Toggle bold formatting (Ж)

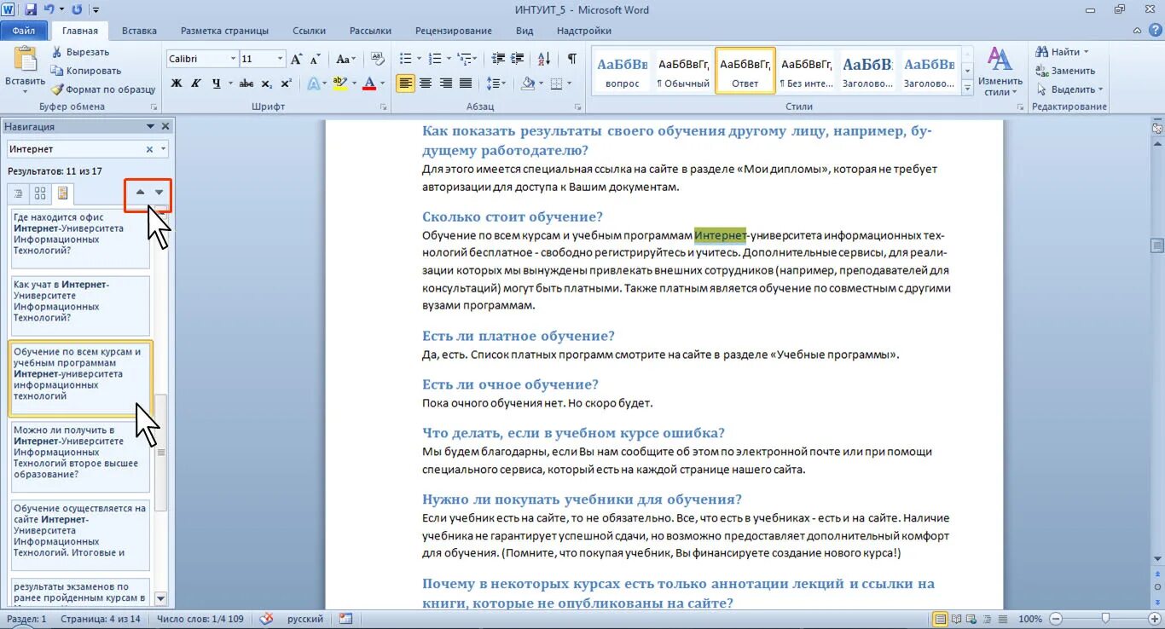177,84
